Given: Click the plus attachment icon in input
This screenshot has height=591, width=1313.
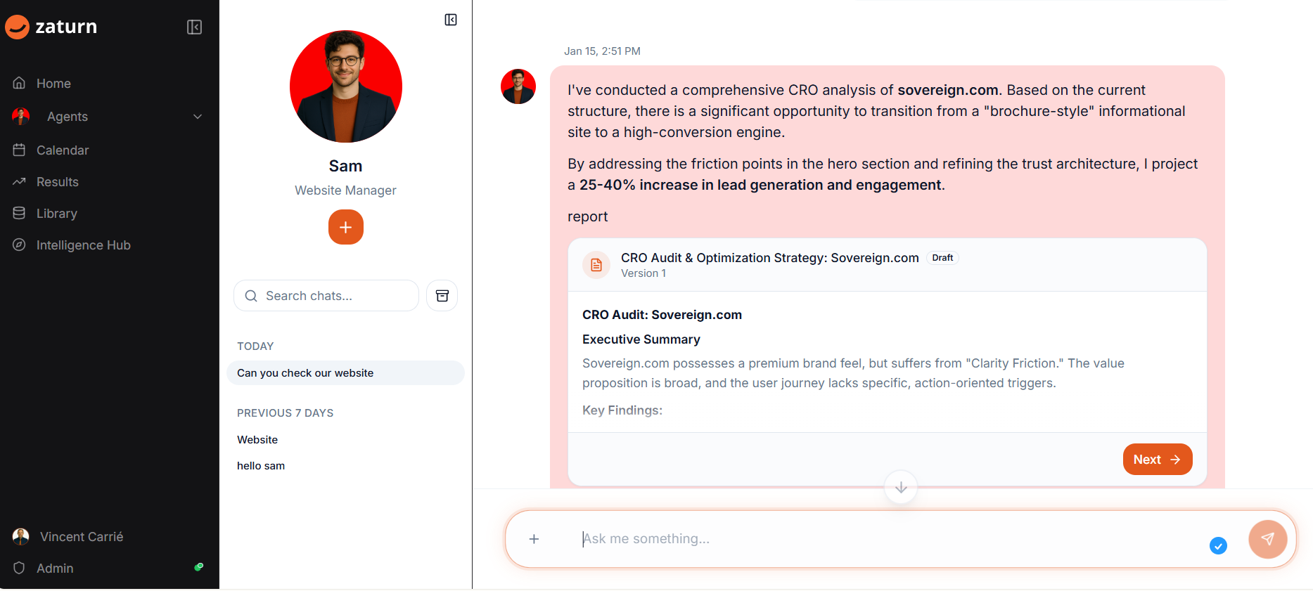Looking at the screenshot, I should 534,539.
